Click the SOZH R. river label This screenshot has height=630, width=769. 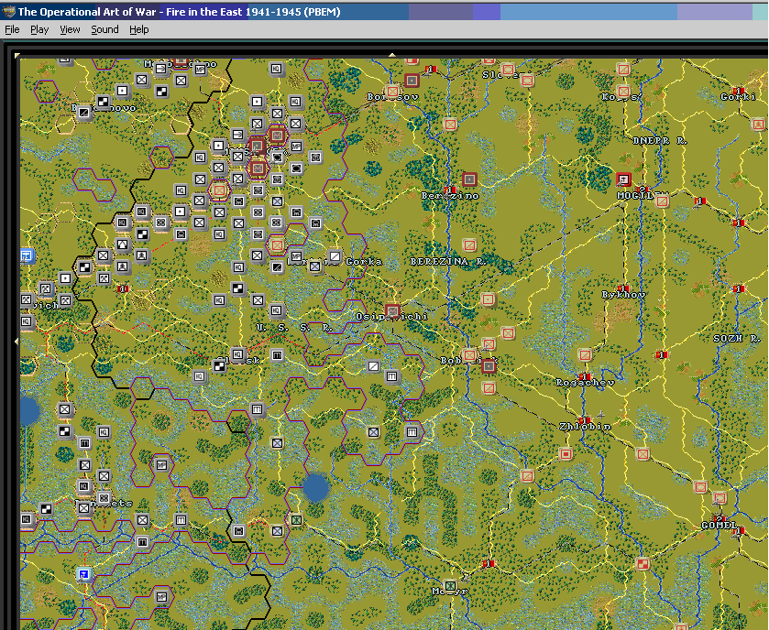pyautogui.click(x=737, y=338)
